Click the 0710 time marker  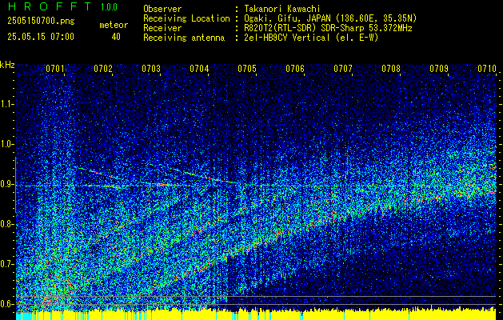click(487, 69)
